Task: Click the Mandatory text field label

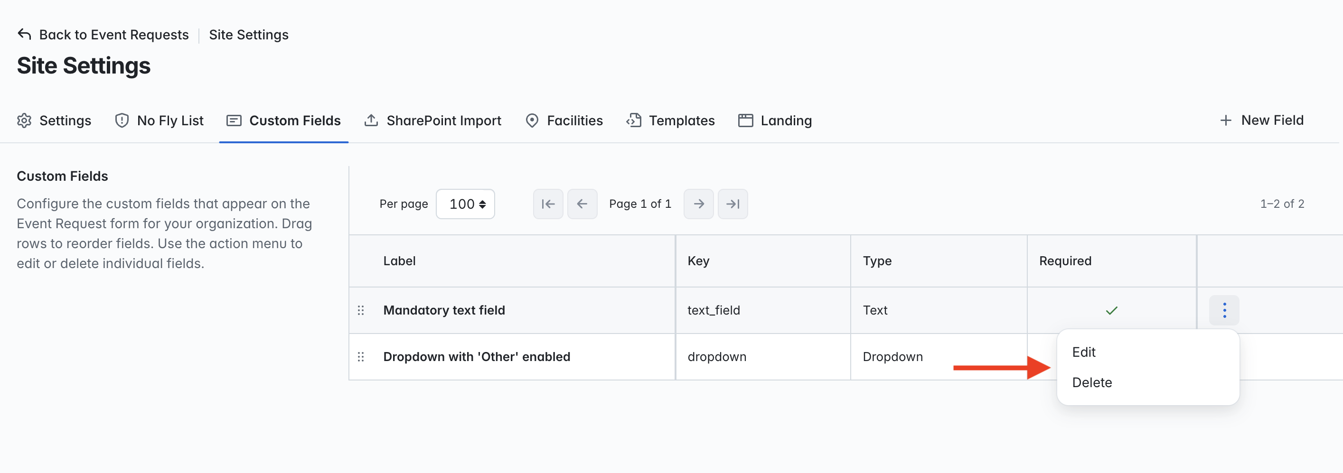Action: pos(444,310)
